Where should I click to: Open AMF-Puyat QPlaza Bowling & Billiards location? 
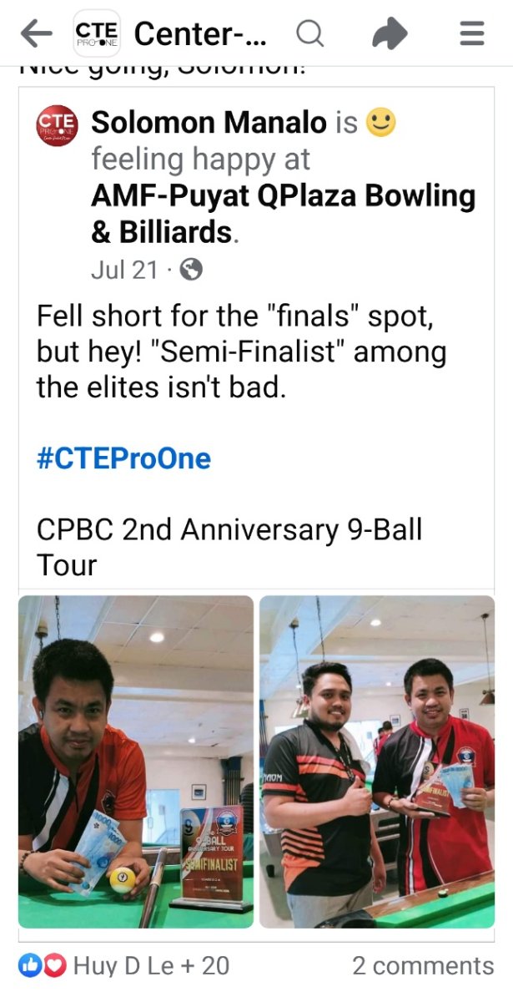[x=283, y=214]
